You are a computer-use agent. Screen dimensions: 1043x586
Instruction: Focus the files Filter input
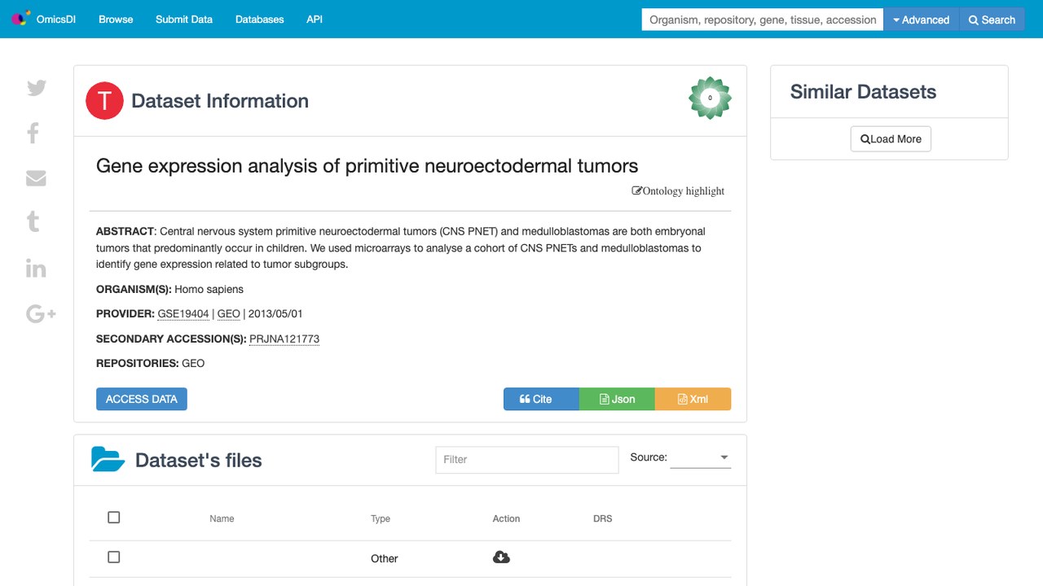click(x=527, y=460)
